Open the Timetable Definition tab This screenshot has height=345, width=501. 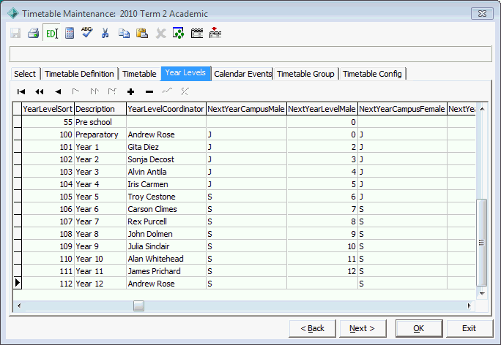[x=79, y=74]
